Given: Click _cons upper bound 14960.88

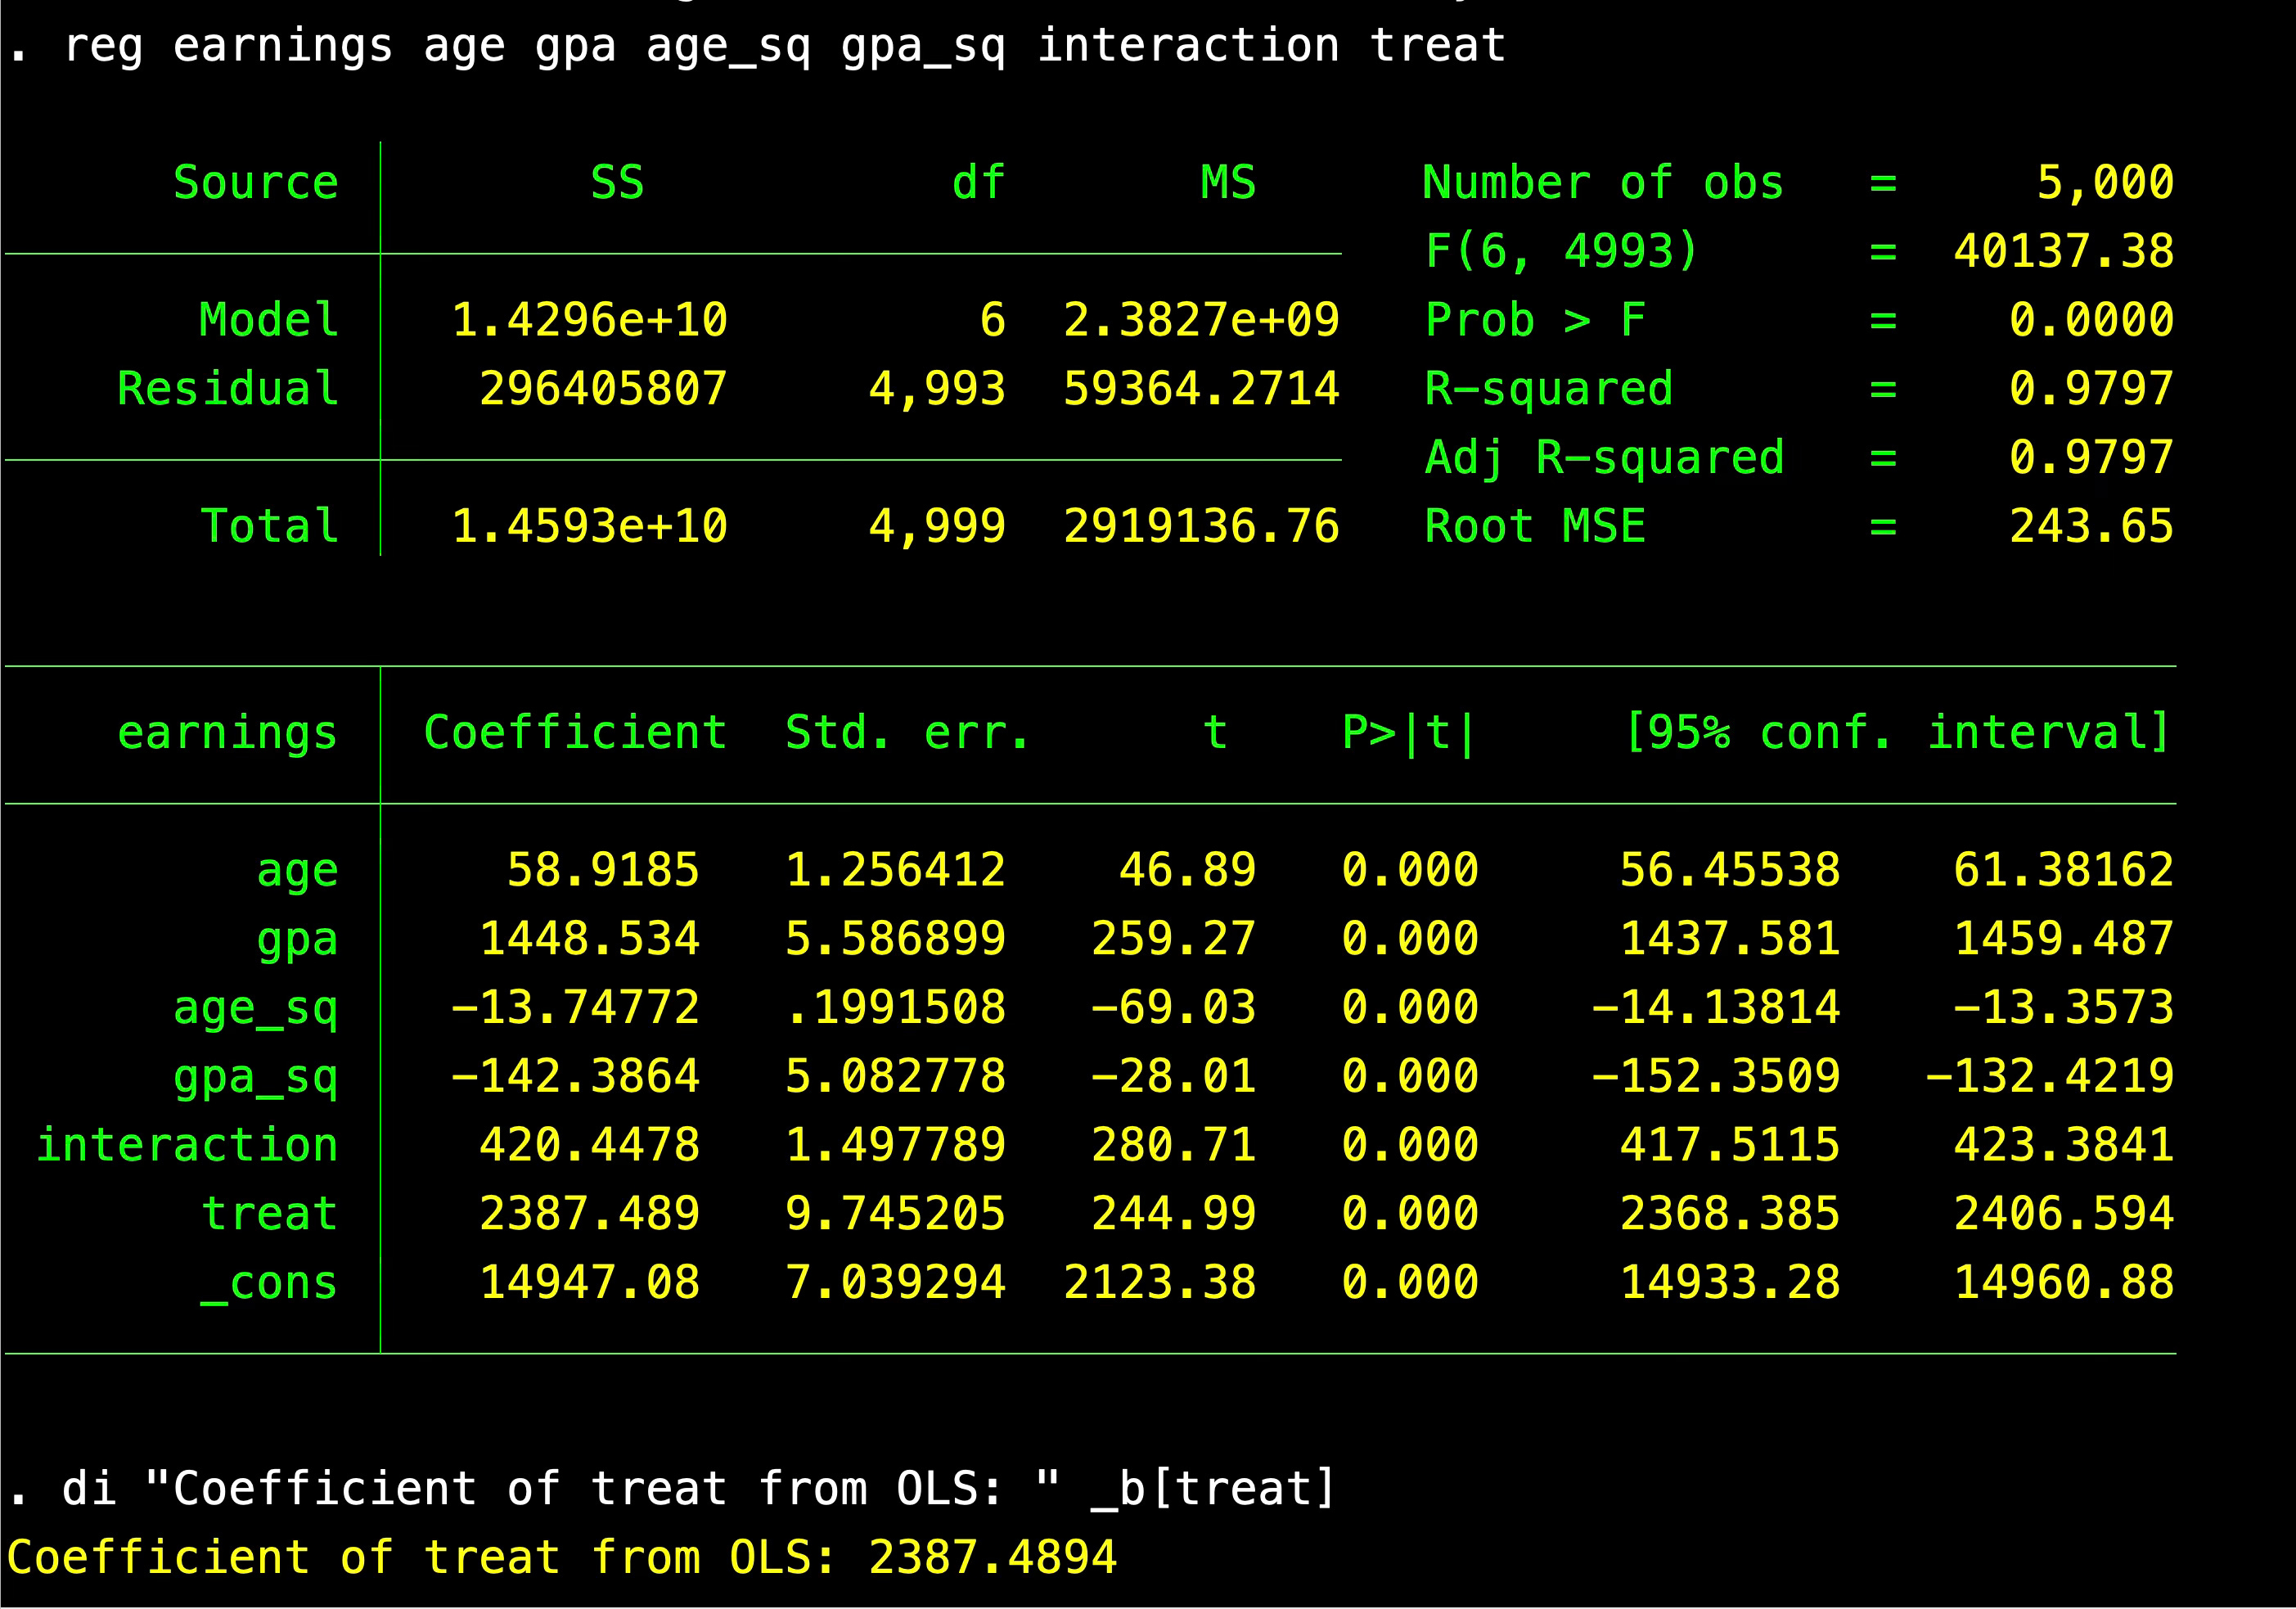Looking at the screenshot, I should point(2064,1283).
